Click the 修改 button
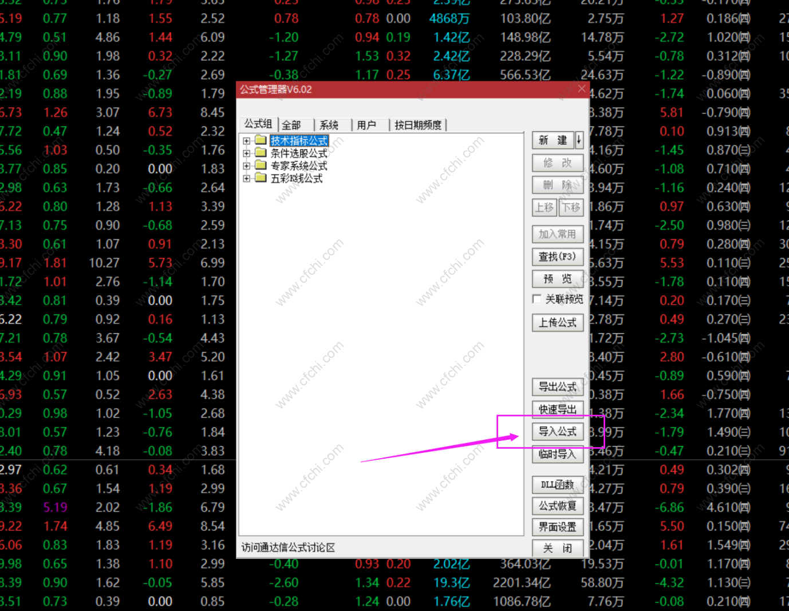 558,163
